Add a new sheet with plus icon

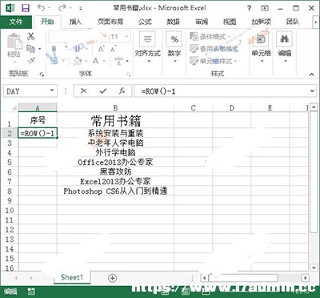tap(113, 278)
